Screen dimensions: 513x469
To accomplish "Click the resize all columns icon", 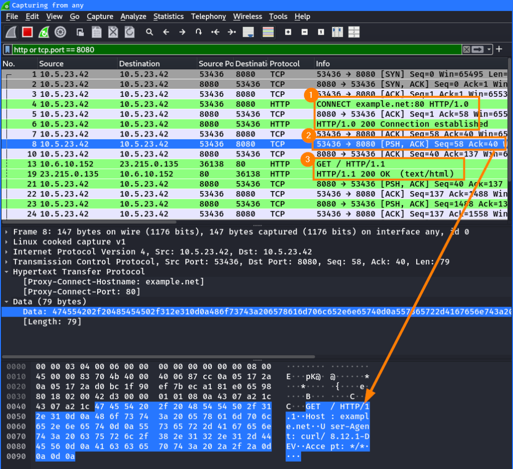I will click(337, 32).
